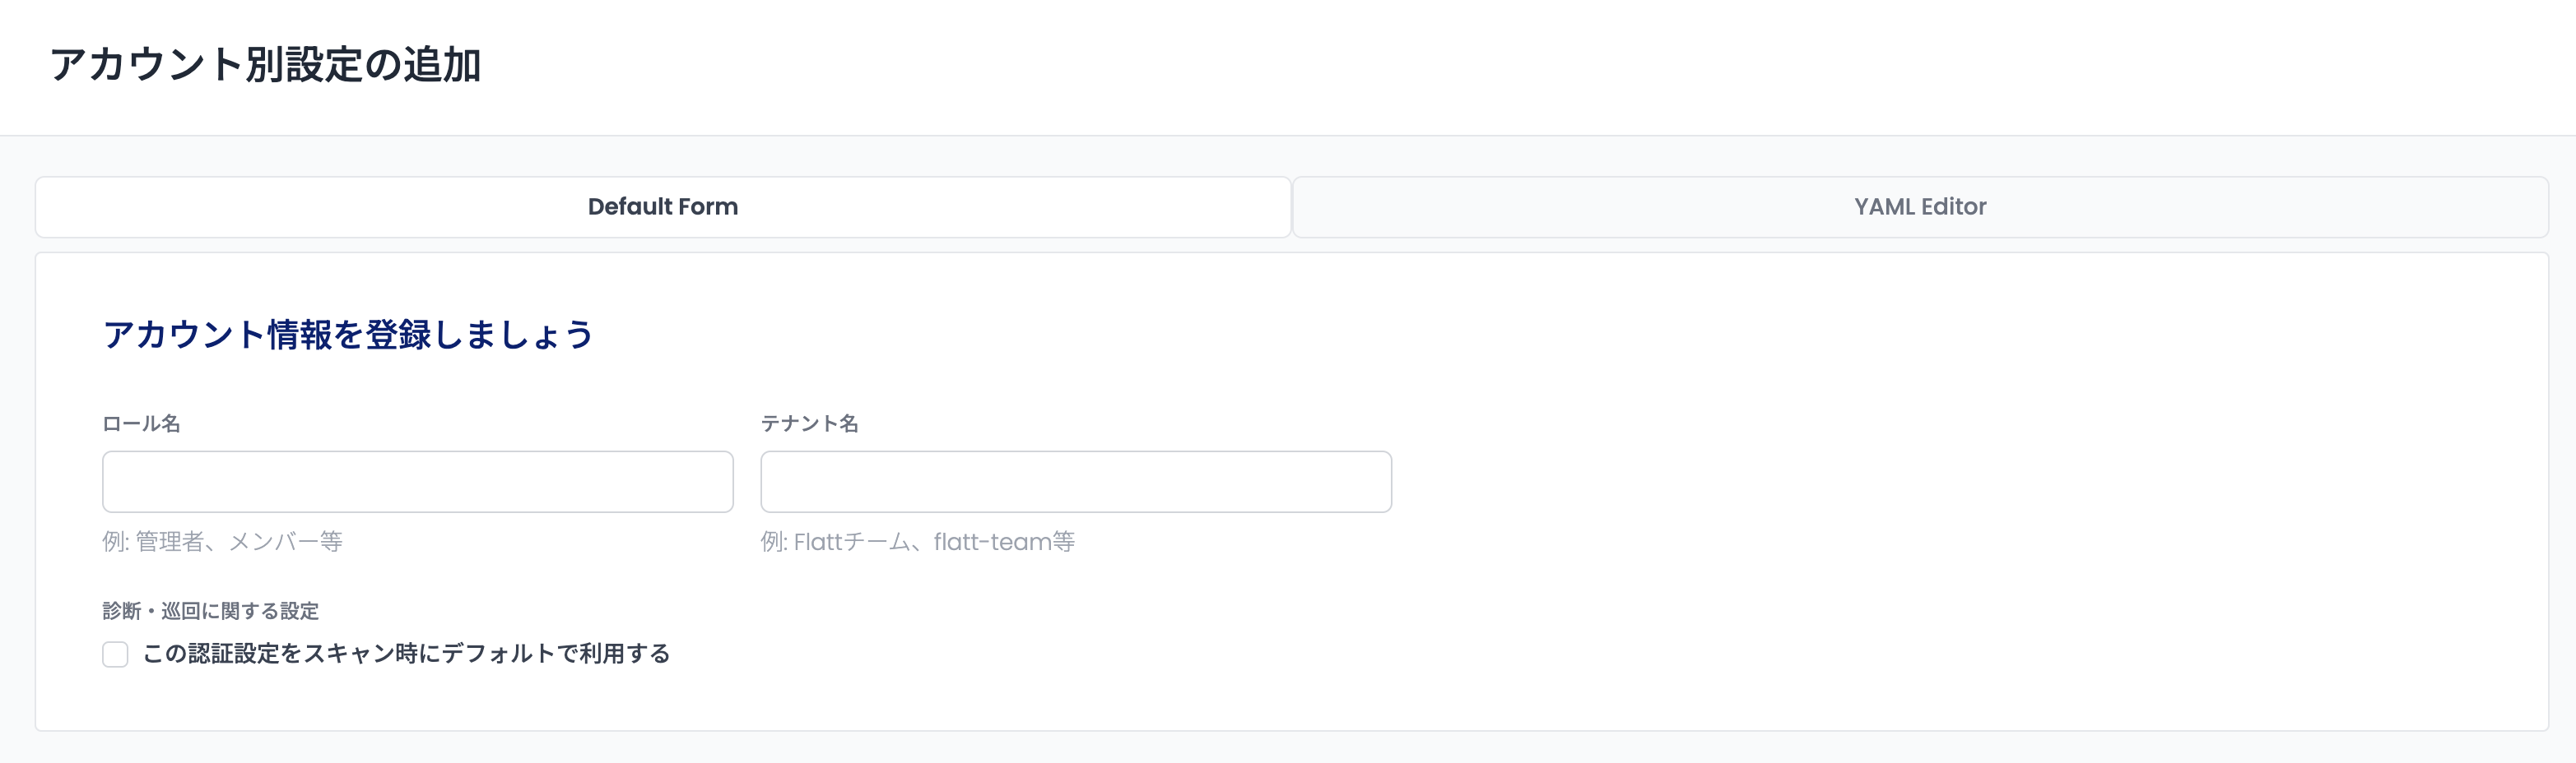Place cursor in the tenant name input box
Viewport: 2576px width, 763px height.
coord(1076,481)
